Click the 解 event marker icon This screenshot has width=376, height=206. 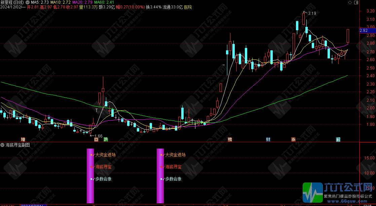point(338,139)
